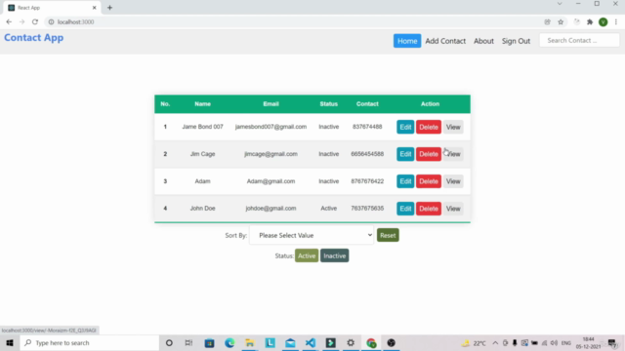The height and width of the screenshot is (351, 625).
Task: Delete the Jame Bond 007 contact
Action: click(x=429, y=127)
